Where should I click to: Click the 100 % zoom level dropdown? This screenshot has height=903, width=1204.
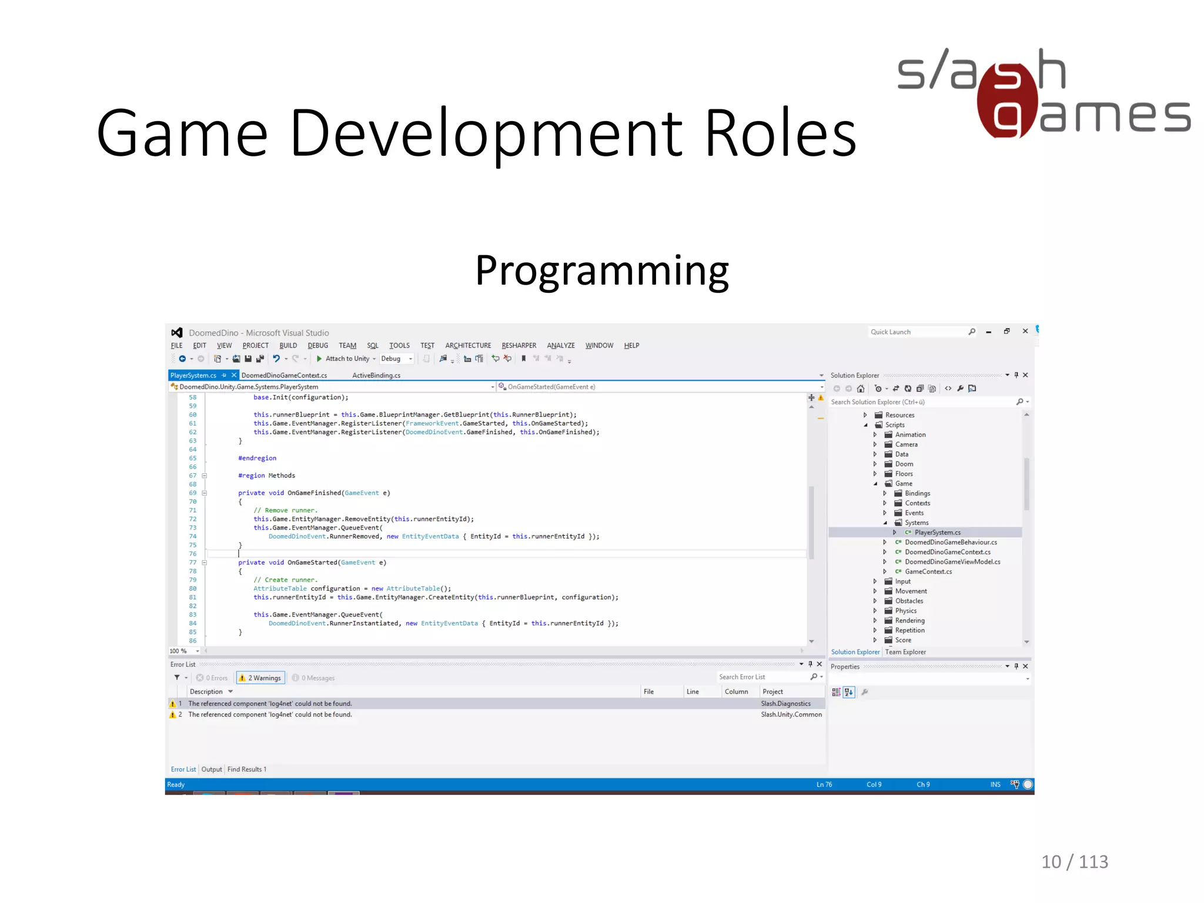coord(184,651)
